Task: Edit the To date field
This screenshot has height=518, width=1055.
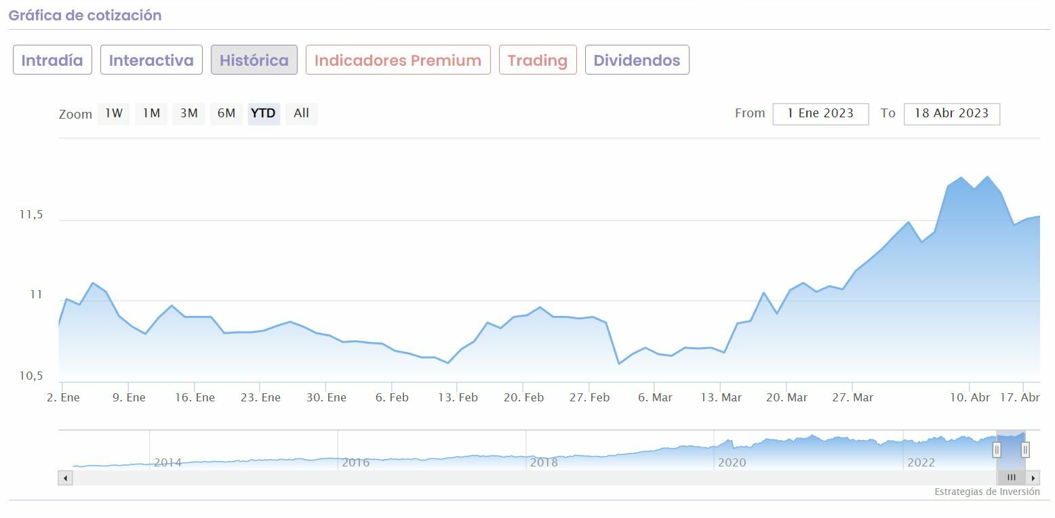Action: [x=951, y=114]
